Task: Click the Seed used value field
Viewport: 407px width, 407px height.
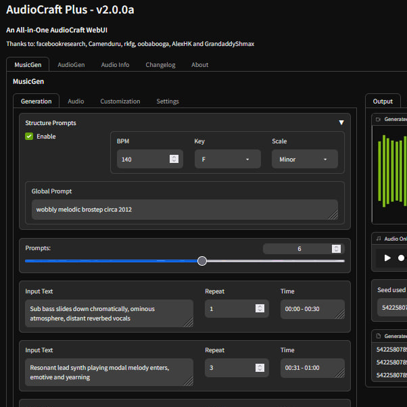Action: (392, 308)
